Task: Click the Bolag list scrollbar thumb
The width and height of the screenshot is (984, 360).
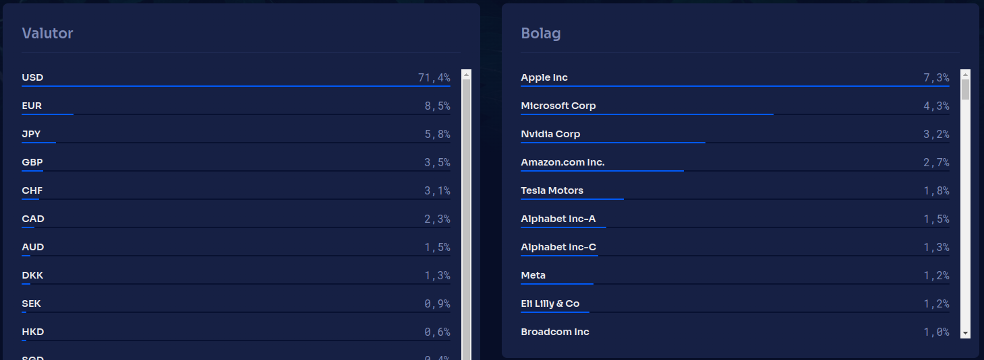Action: pyautogui.click(x=965, y=89)
